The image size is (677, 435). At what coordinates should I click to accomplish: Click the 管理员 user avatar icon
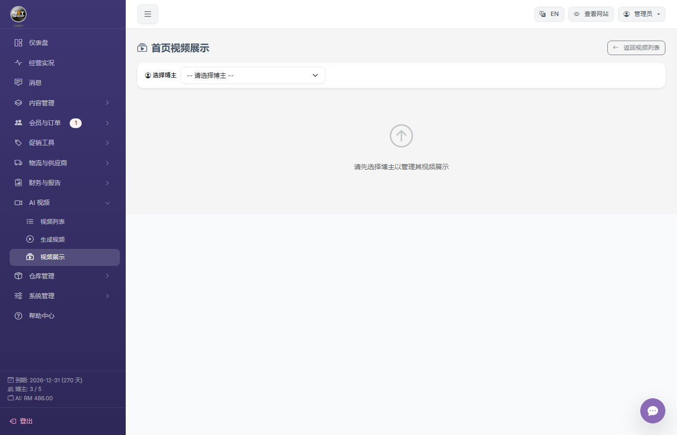pos(626,14)
